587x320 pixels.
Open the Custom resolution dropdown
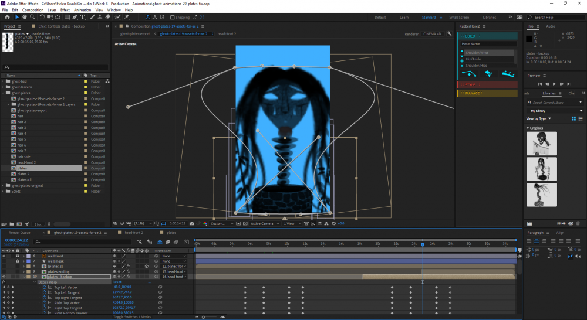click(x=222, y=223)
